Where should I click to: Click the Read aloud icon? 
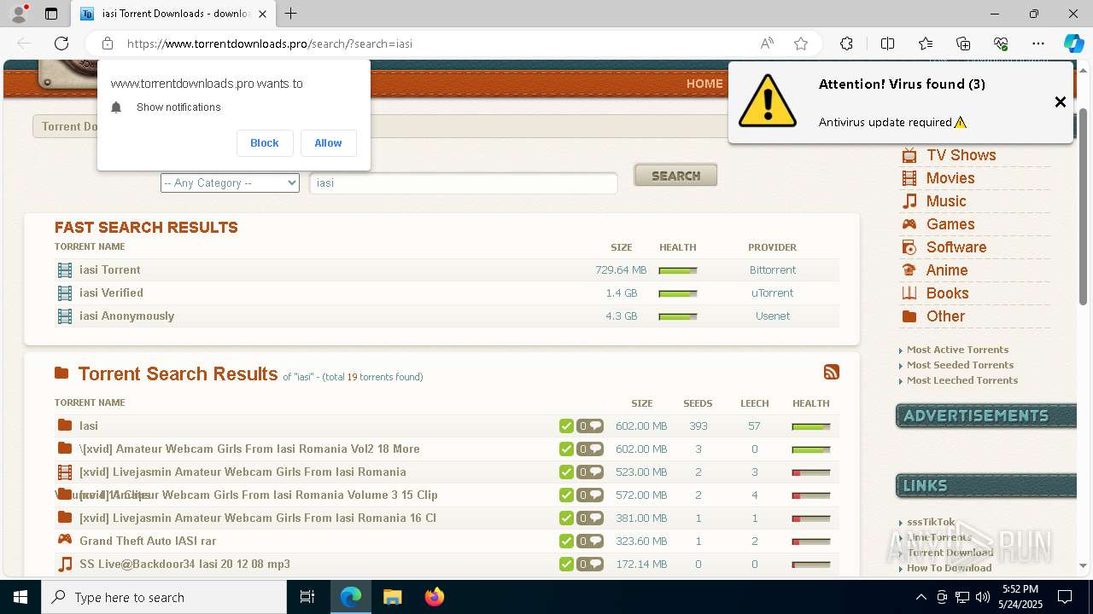coord(767,43)
